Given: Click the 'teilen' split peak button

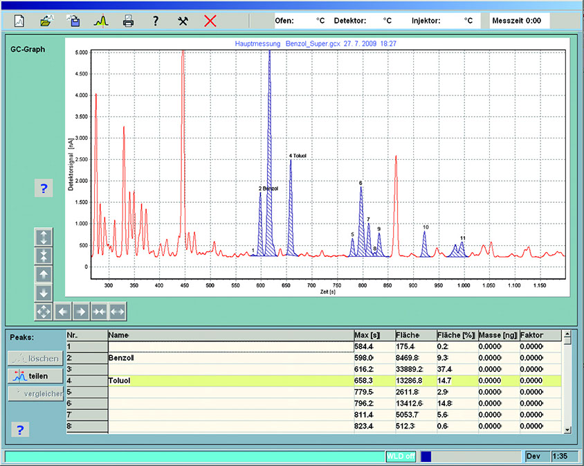Looking at the screenshot, I should click(x=35, y=376).
